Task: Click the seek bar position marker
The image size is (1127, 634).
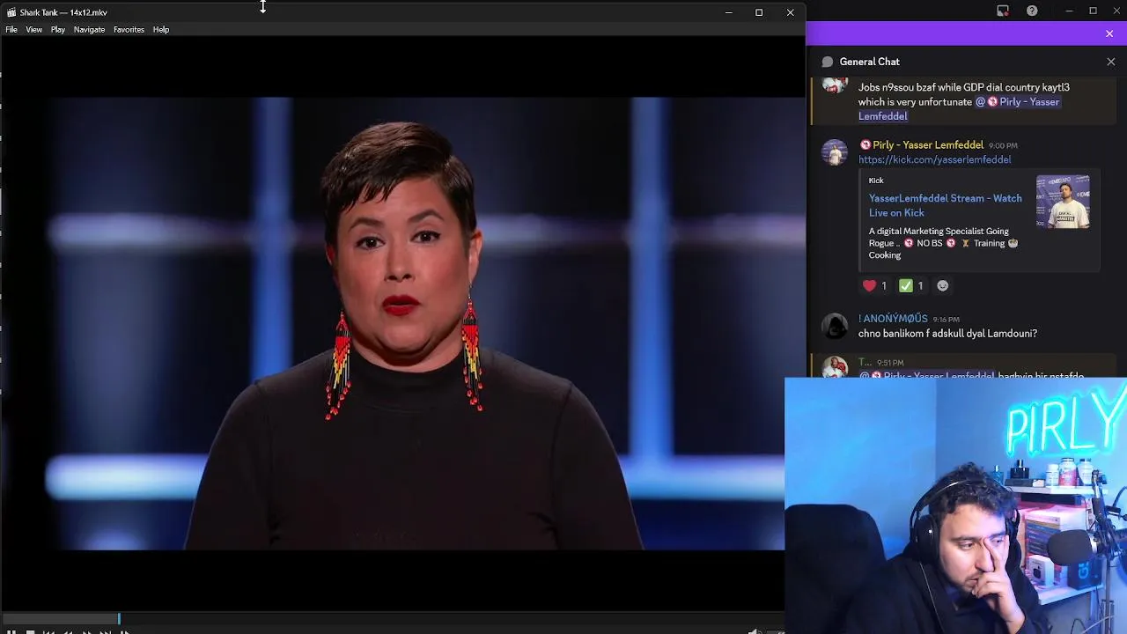Action: coord(119,619)
